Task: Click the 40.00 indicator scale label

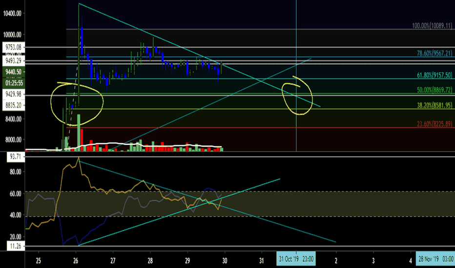Action: coord(16,215)
